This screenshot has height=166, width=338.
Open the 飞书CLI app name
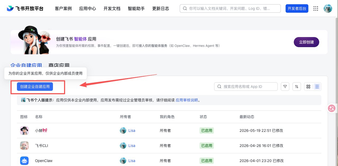42,146
